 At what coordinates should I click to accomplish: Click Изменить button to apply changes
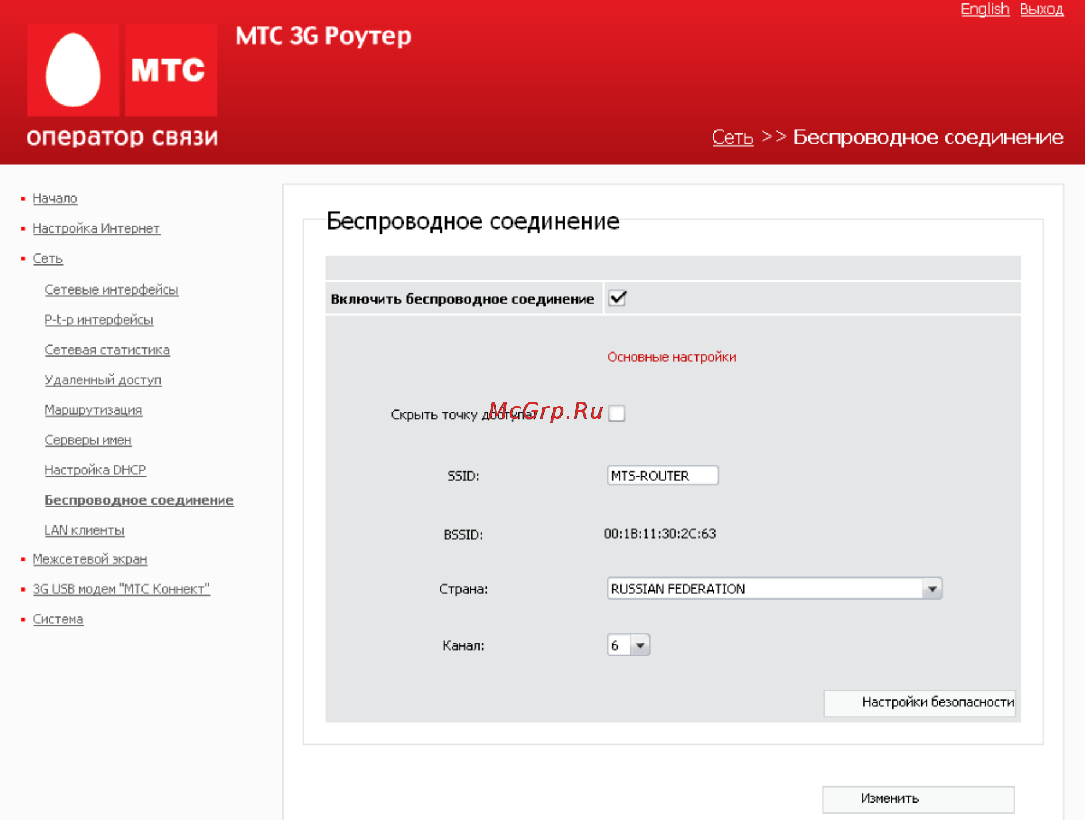tap(919, 799)
